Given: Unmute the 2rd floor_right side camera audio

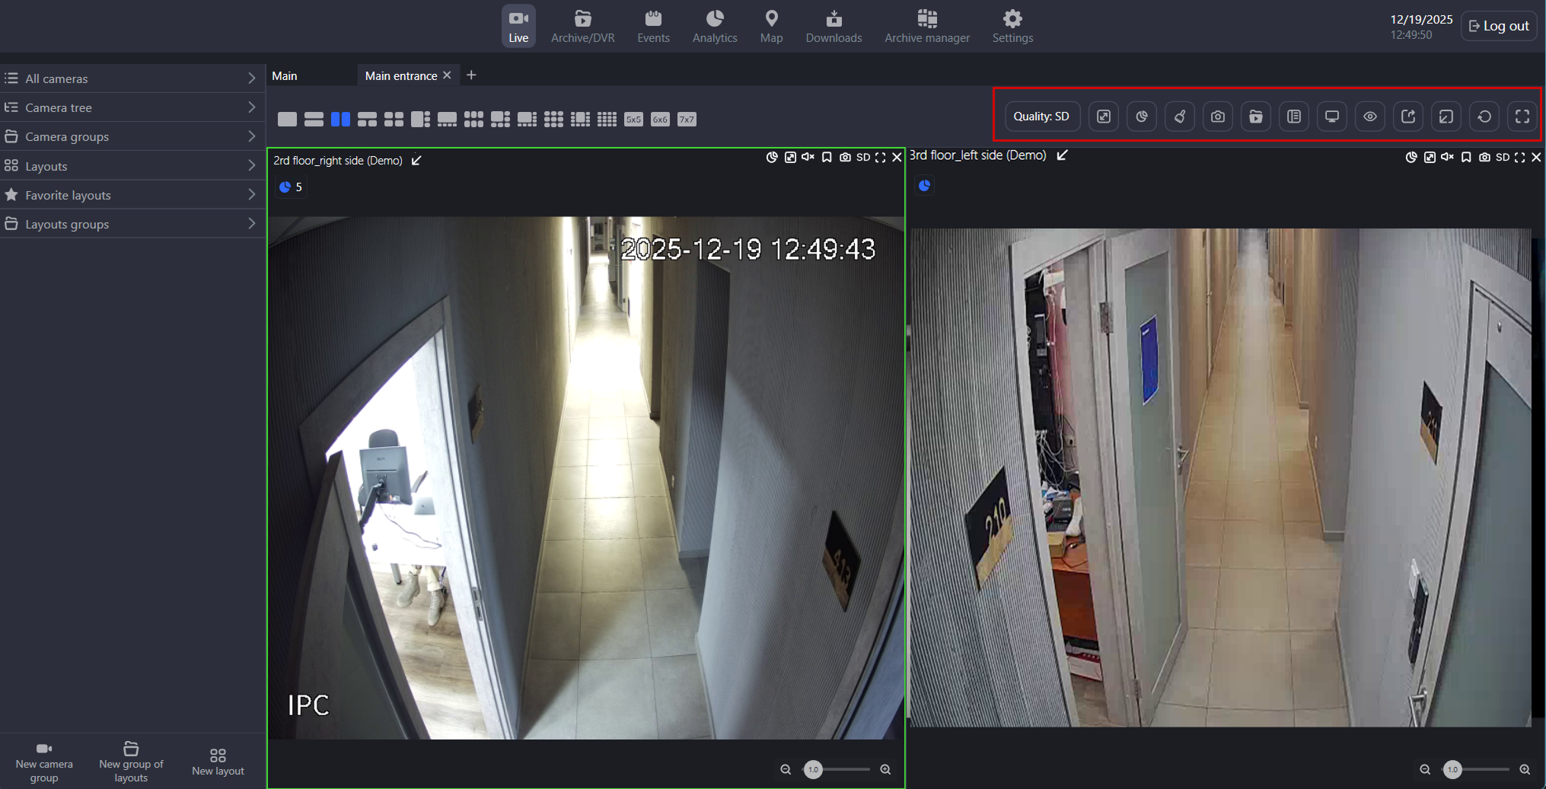Looking at the screenshot, I should (808, 158).
